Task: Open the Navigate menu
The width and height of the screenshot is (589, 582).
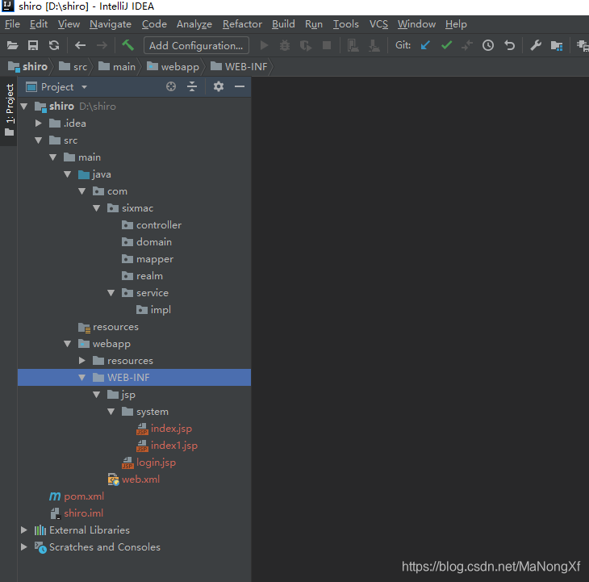Action: pyautogui.click(x=111, y=24)
